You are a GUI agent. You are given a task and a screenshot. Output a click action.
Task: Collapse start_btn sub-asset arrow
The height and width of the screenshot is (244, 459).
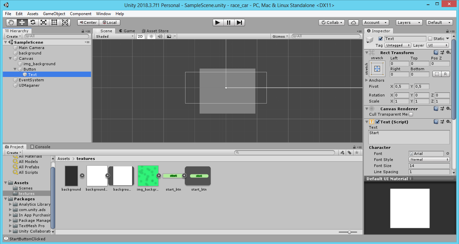pos(184,175)
